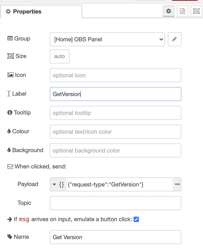This screenshot has height=251, width=203.
Task: Click the optional background color field
Action: [115, 150]
